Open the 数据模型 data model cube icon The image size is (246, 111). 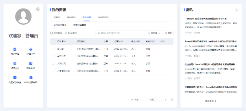click(31, 49)
